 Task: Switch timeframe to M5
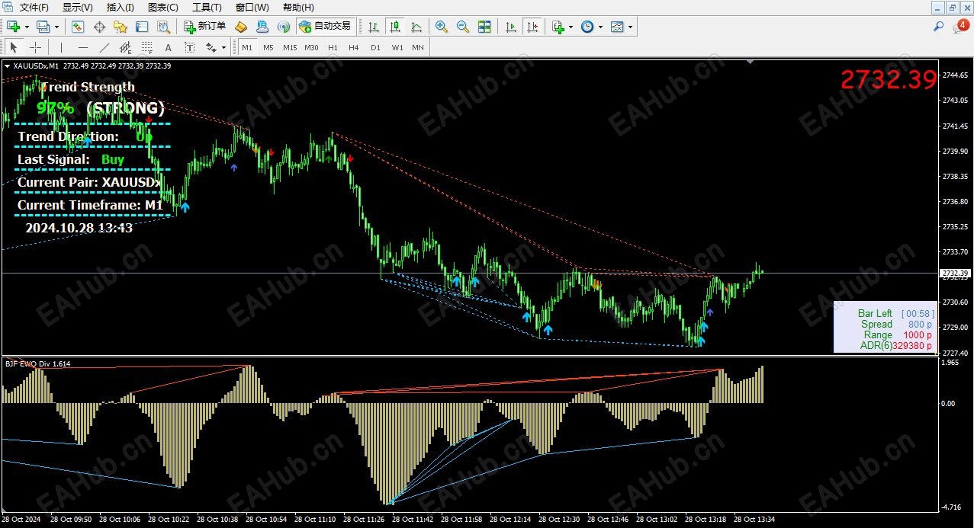click(268, 47)
